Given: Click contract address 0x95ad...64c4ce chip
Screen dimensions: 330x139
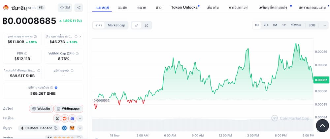Looking at the screenshot, I should 38,128.
